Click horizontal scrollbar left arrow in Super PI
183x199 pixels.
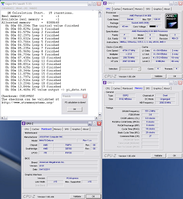click(x=2, y=118)
